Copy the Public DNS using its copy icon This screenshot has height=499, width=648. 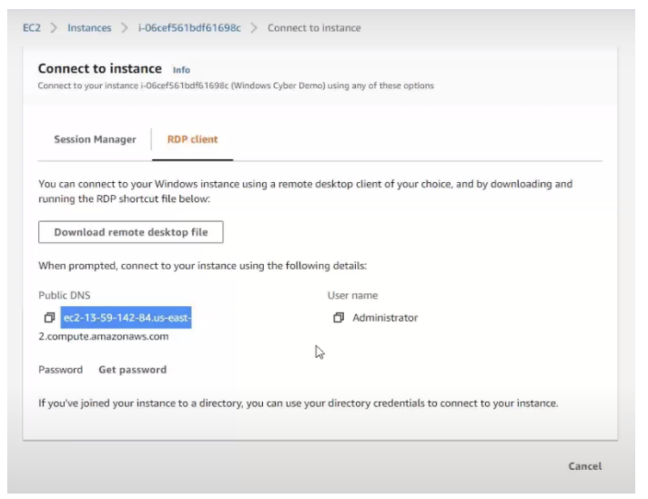[49, 318]
